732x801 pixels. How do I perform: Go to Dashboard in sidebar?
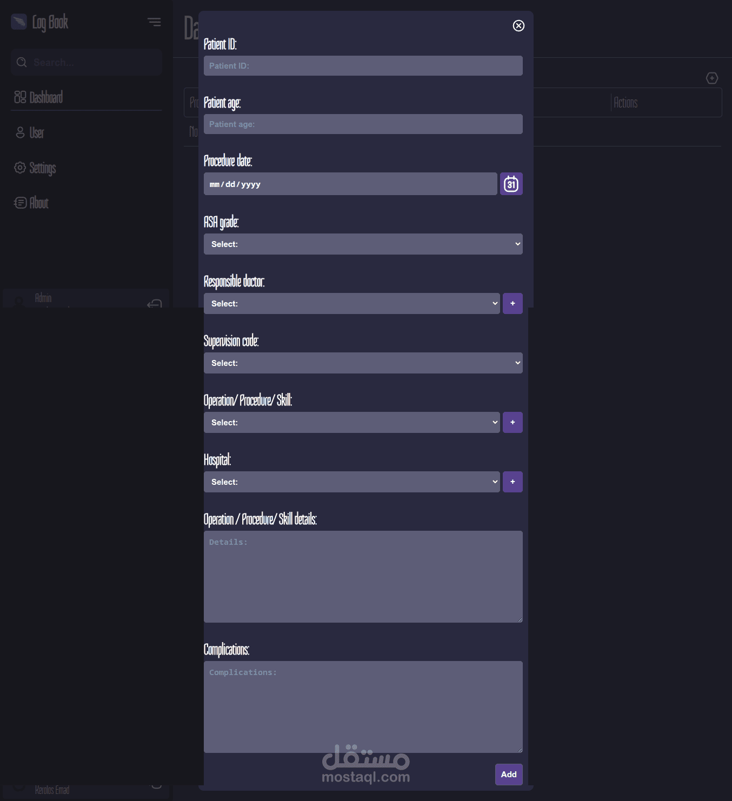click(38, 97)
